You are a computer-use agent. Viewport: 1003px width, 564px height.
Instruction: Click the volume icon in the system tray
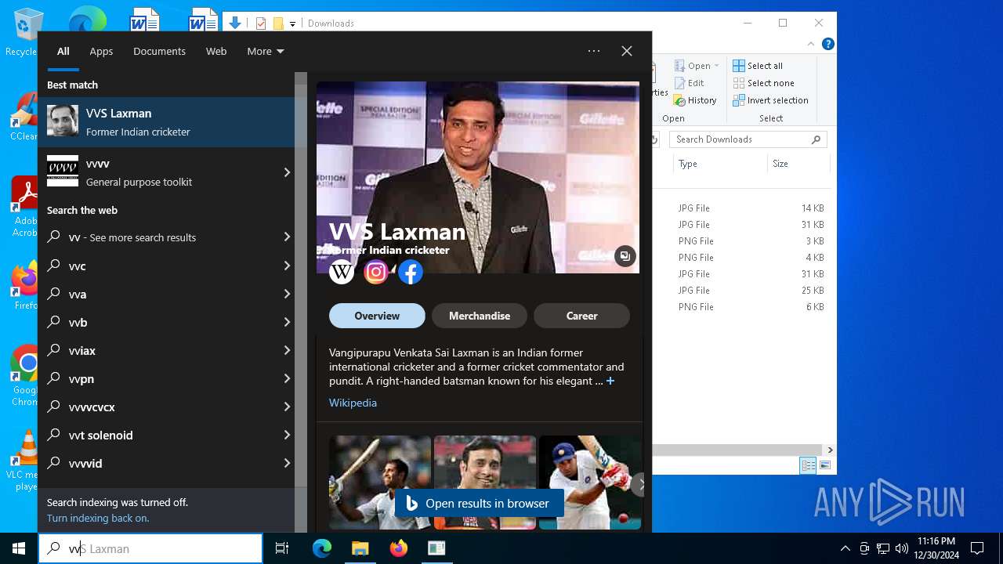click(901, 548)
